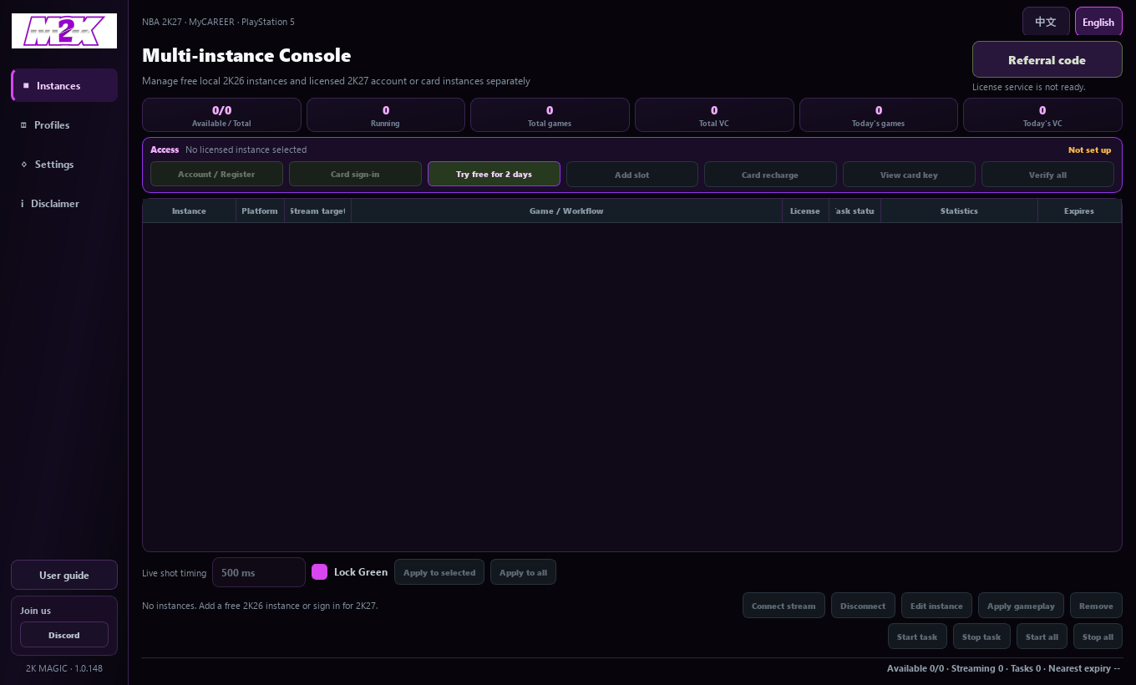The height and width of the screenshot is (685, 1136).
Task: Open the Referral code dialog
Action: click(1047, 59)
